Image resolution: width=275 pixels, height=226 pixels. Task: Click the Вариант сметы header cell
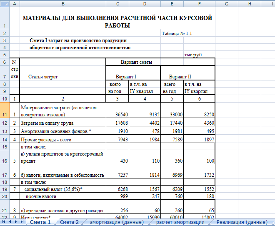coord(160,62)
